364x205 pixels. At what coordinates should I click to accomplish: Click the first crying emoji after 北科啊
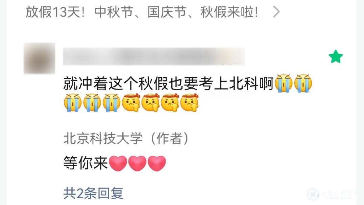[284, 83]
